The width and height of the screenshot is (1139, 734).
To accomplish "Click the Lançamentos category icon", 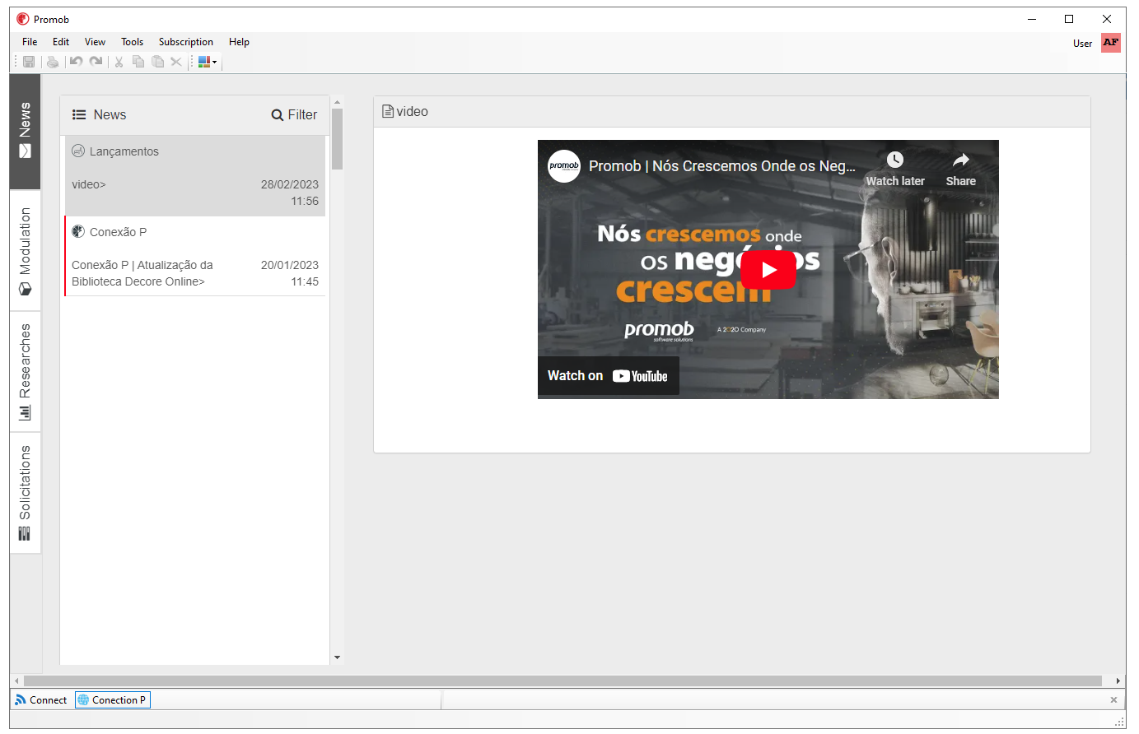I will pyautogui.click(x=78, y=151).
